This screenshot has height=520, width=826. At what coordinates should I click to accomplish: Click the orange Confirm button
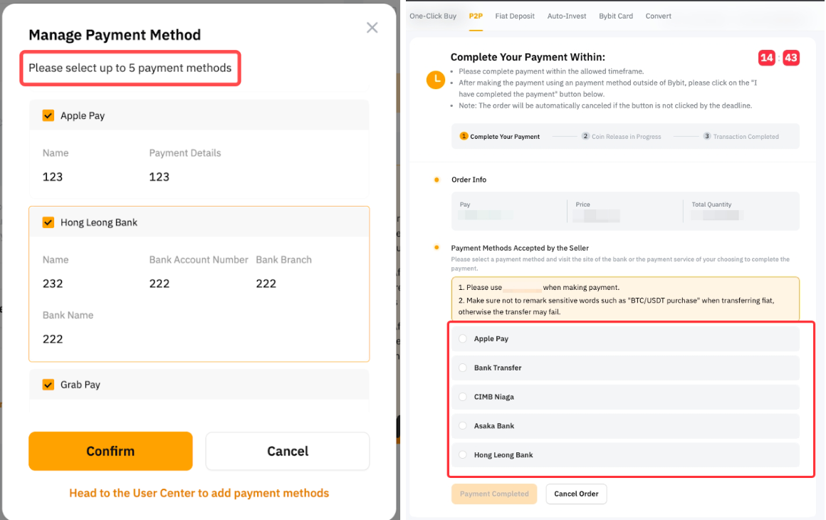click(110, 451)
